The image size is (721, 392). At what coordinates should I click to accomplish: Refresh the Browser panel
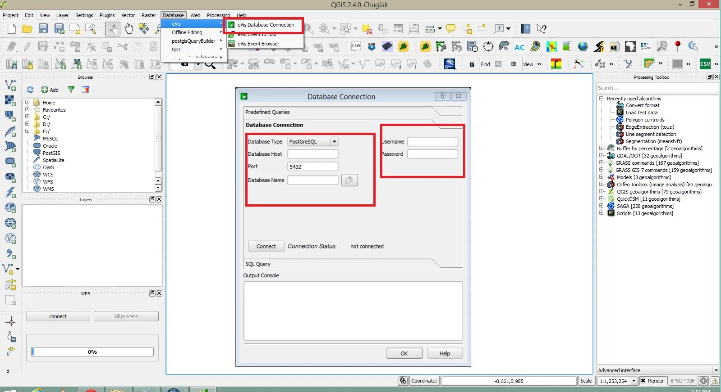click(30, 90)
